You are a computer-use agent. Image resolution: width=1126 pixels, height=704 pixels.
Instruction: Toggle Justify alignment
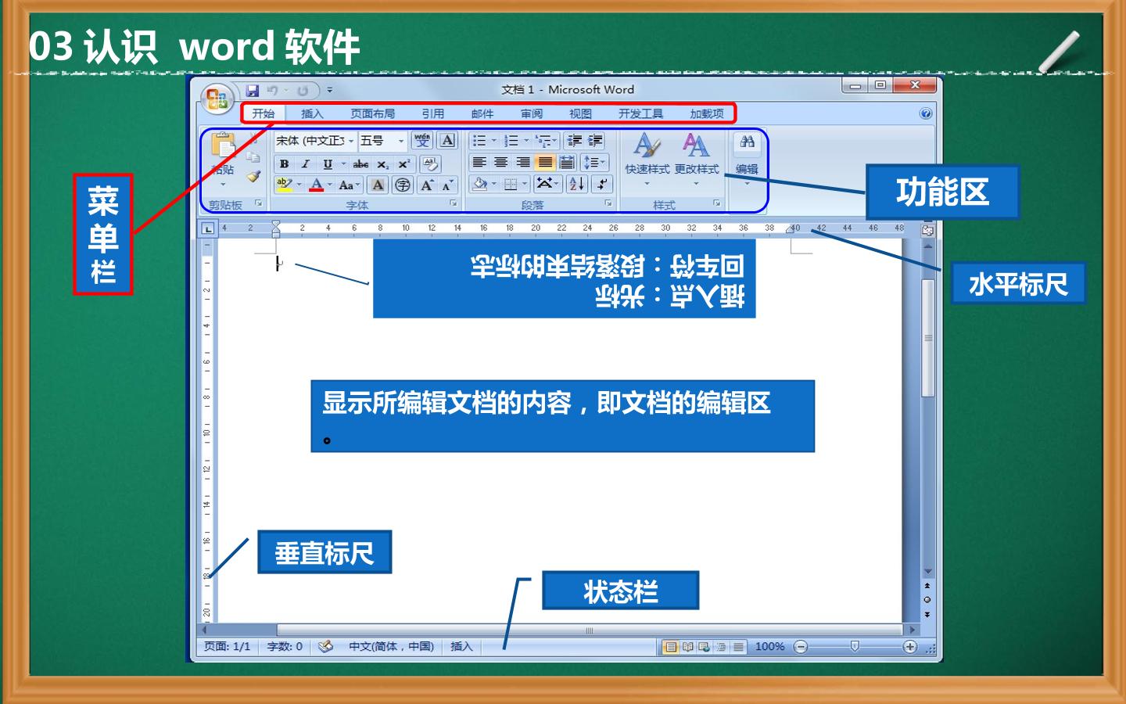pyautogui.click(x=545, y=163)
